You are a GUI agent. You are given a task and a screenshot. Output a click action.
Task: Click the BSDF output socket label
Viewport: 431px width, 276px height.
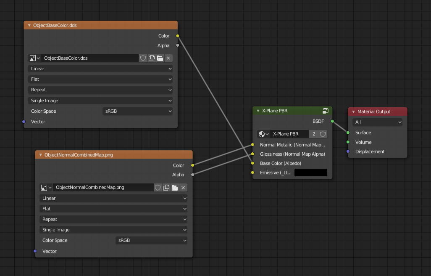[318, 121]
